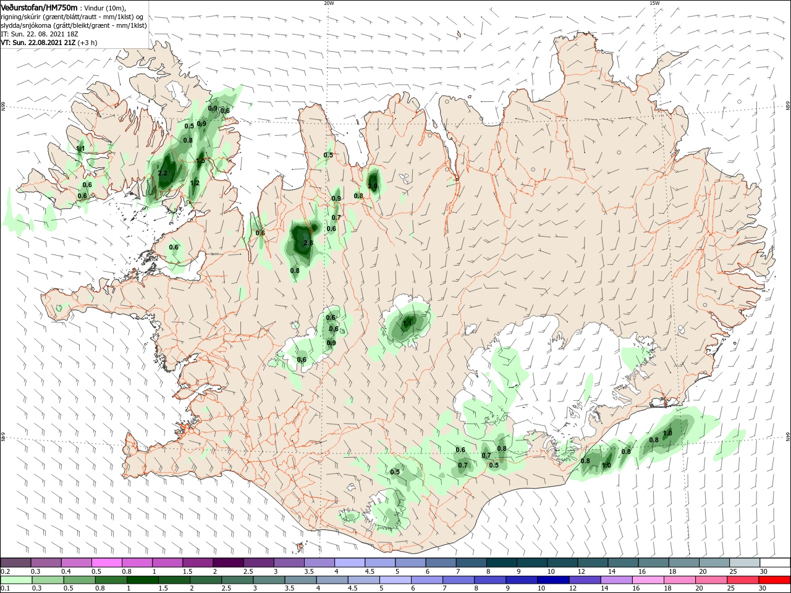791x593 pixels.
Task: Click the dark plum swatch between 0.2 and 0.3
Action: (16, 563)
